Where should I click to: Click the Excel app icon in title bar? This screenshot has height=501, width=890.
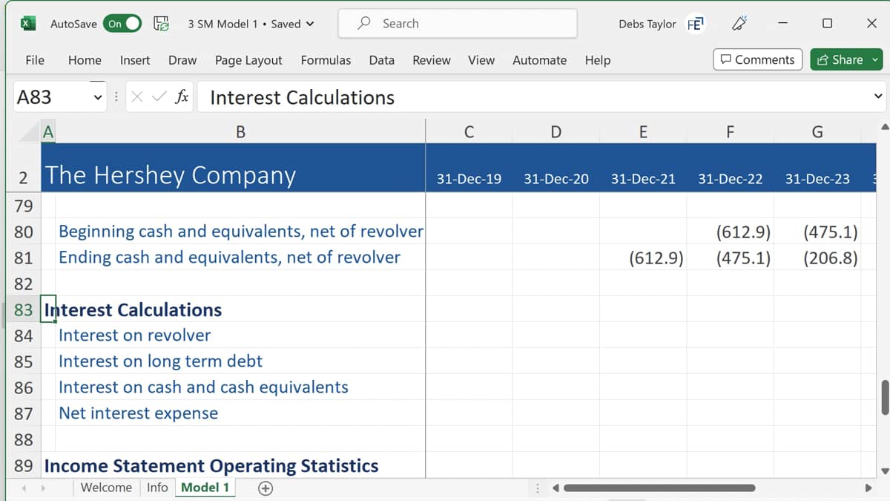27,23
